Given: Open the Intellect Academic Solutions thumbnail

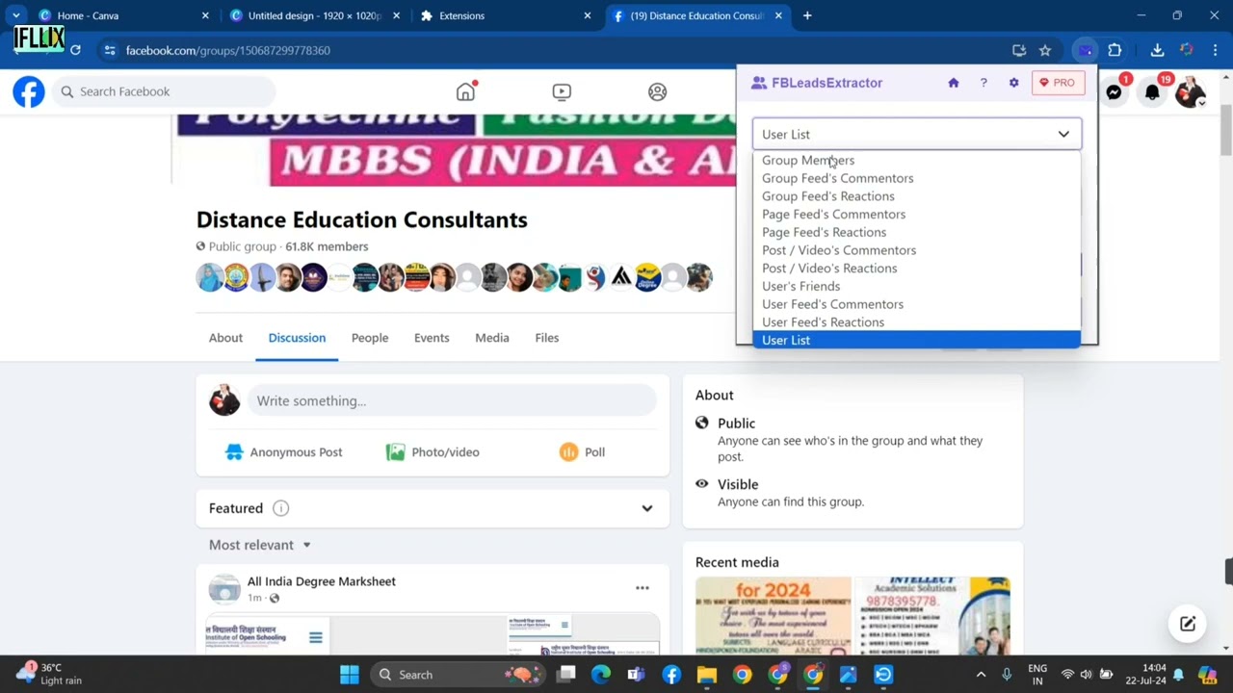Looking at the screenshot, I should point(932,615).
